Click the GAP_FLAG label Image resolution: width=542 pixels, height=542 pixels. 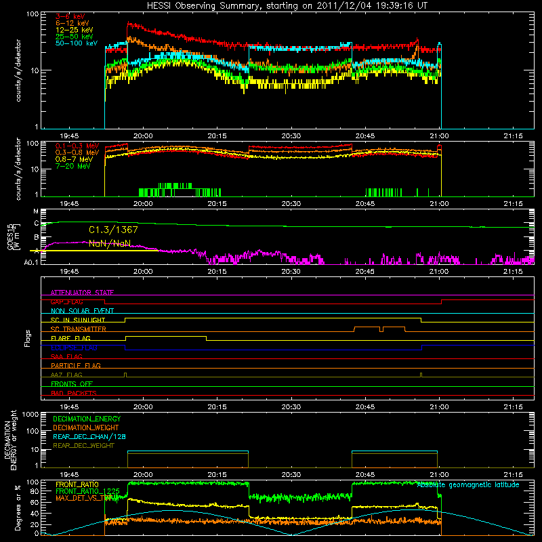click(x=66, y=301)
